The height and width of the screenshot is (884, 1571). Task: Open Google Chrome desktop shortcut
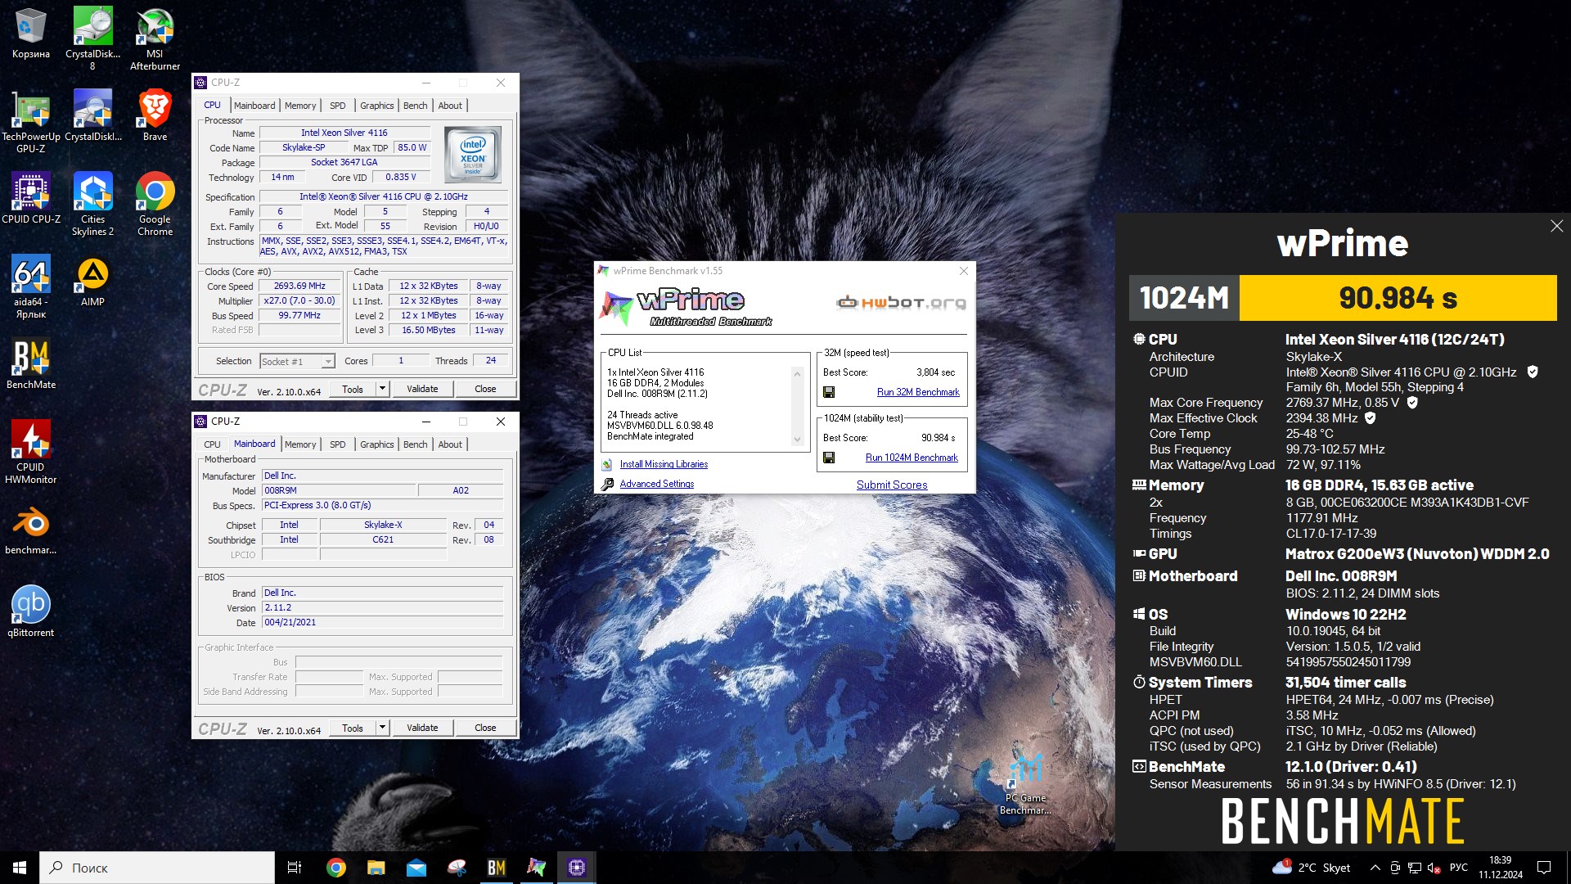point(155,203)
